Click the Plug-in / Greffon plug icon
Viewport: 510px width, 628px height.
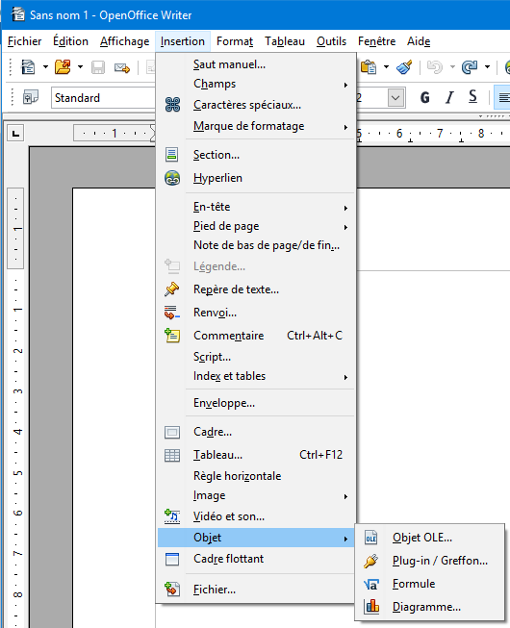(x=371, y=561)
